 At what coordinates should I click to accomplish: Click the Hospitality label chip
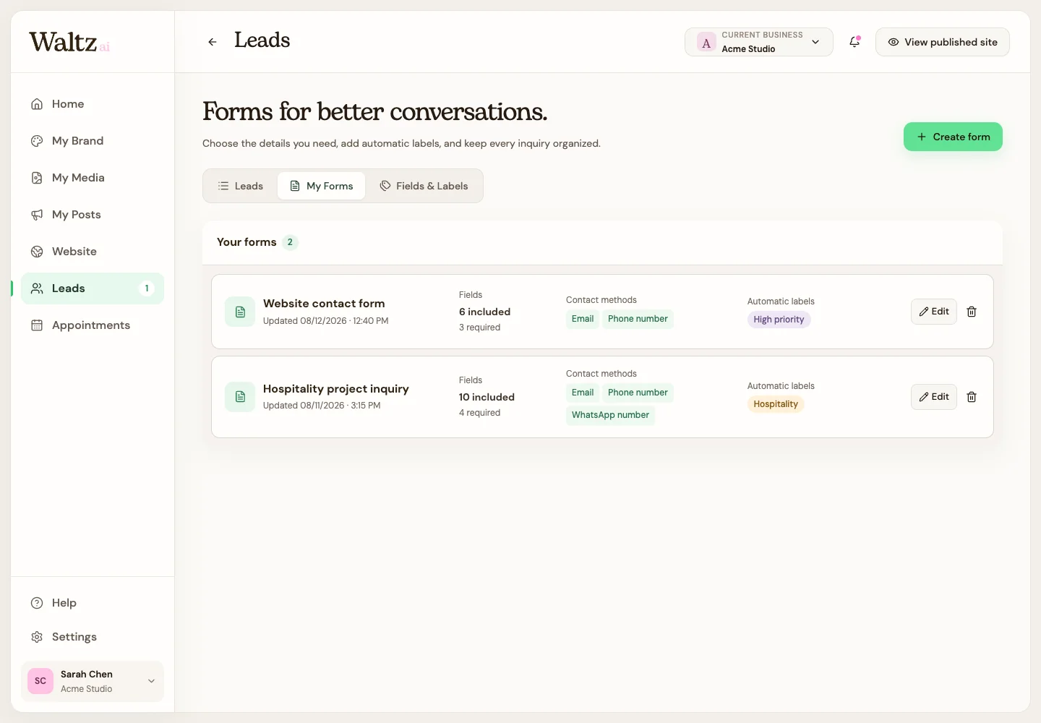[776, 404]
